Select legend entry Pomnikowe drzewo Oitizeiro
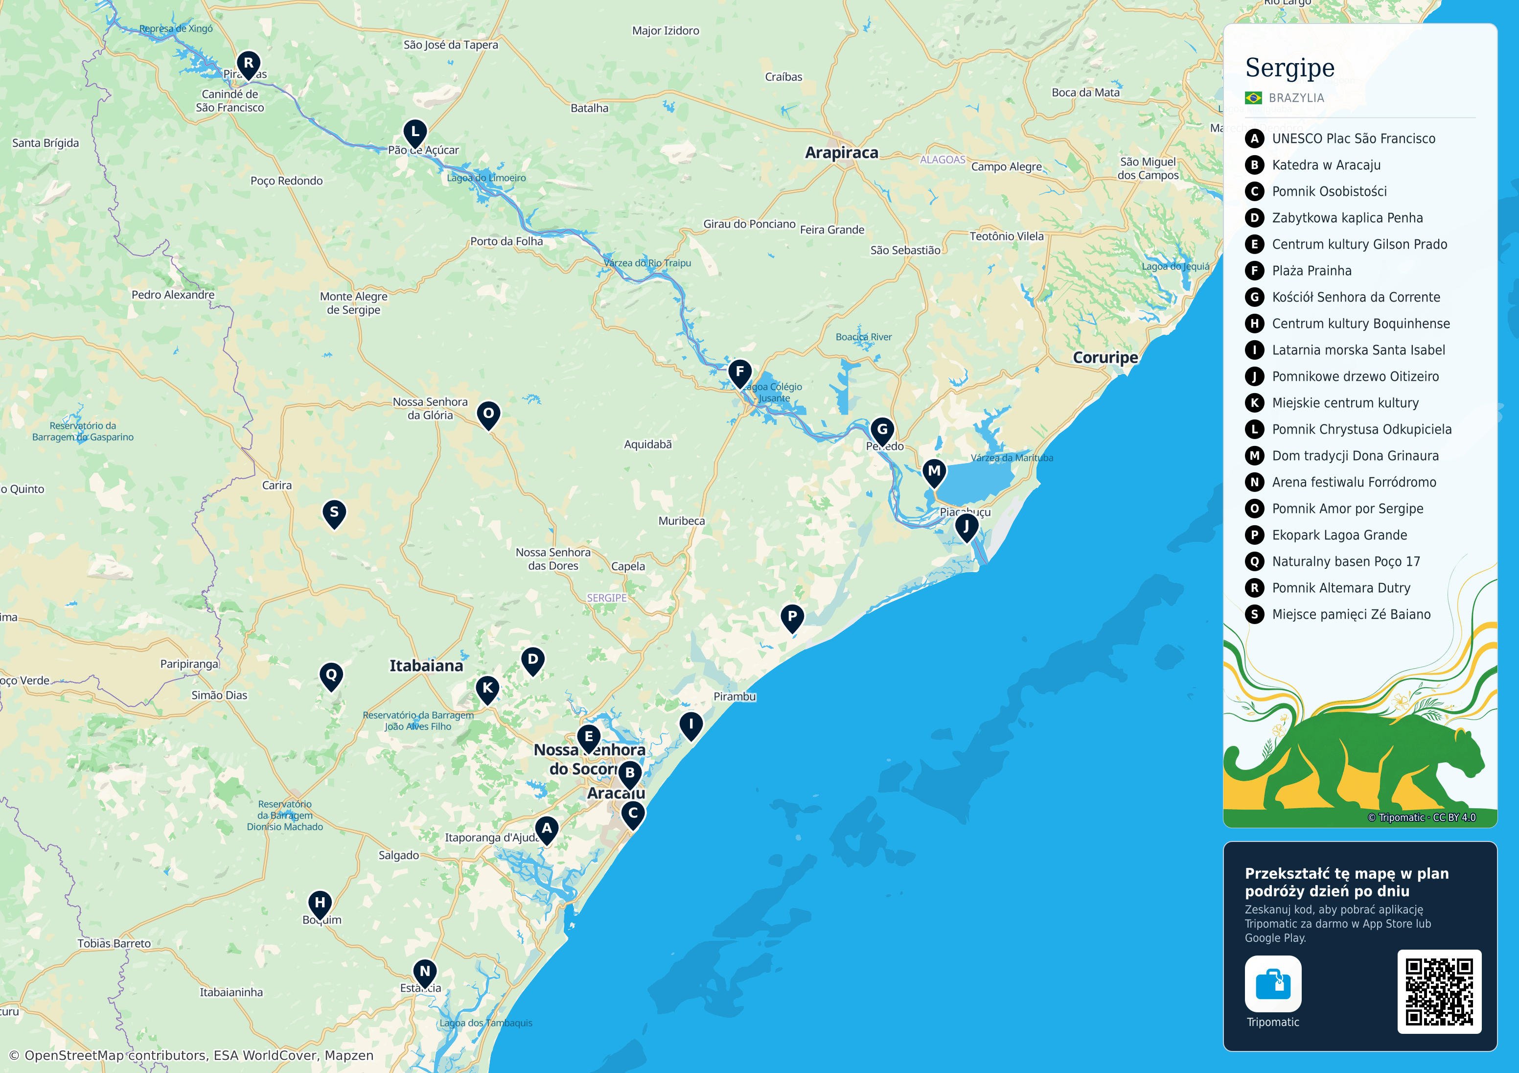Screen dimensions: 1519x1073 tap(1356, 376)
